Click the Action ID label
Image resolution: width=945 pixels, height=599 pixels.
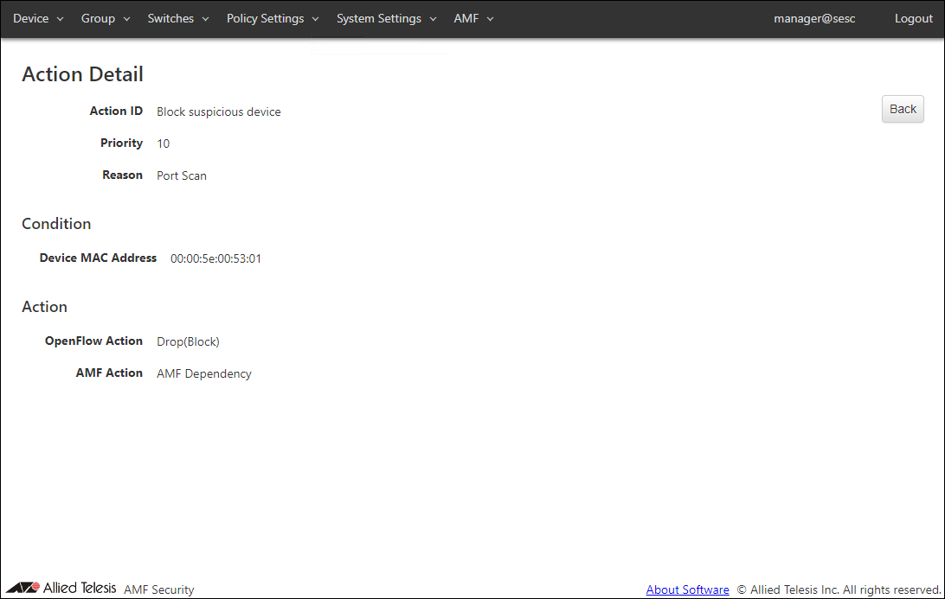pyautogui.click(x=116, y=111)
